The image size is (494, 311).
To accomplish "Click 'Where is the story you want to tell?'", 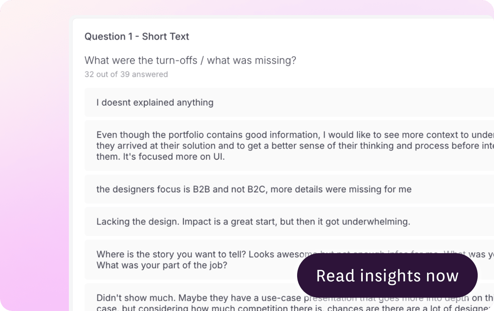I will [171, 254].
